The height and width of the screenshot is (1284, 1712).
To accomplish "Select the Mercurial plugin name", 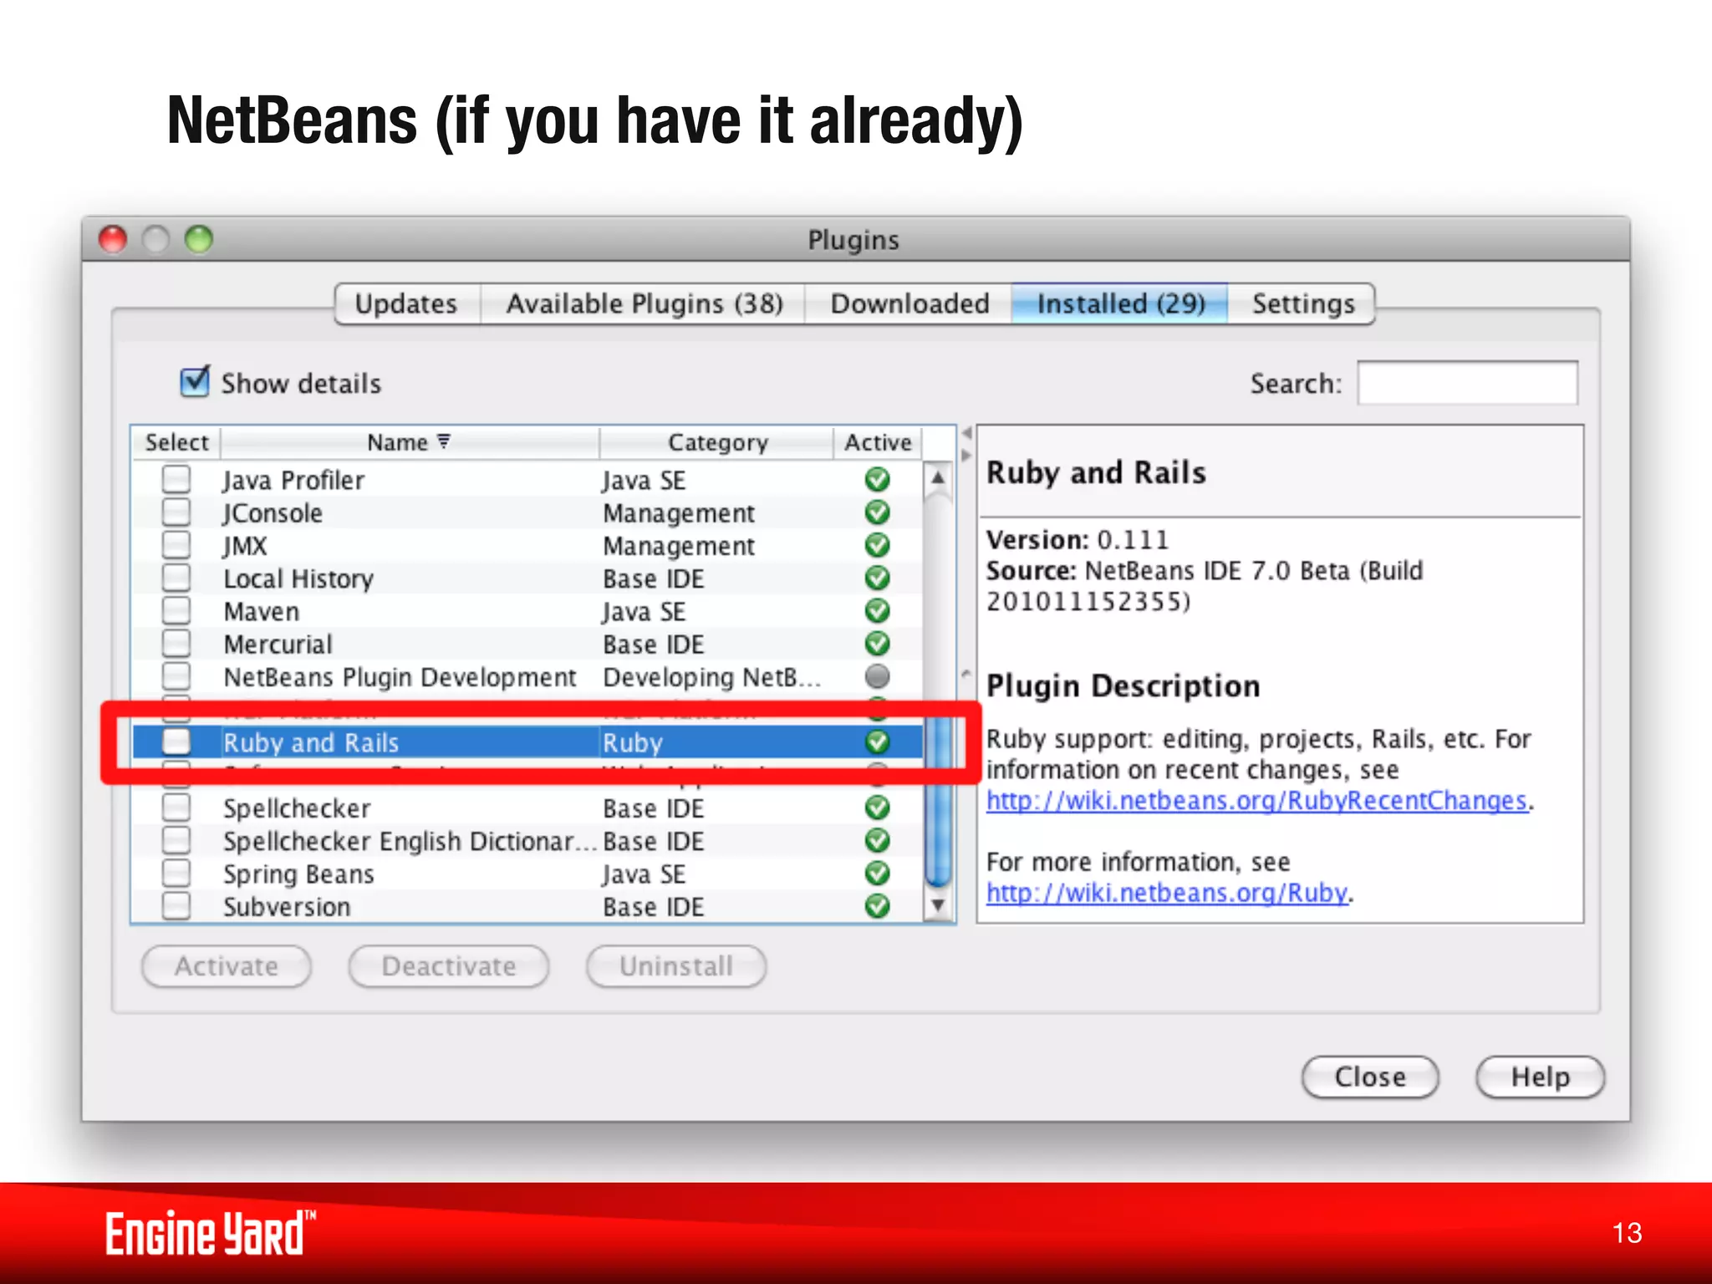I will [278, 645].
